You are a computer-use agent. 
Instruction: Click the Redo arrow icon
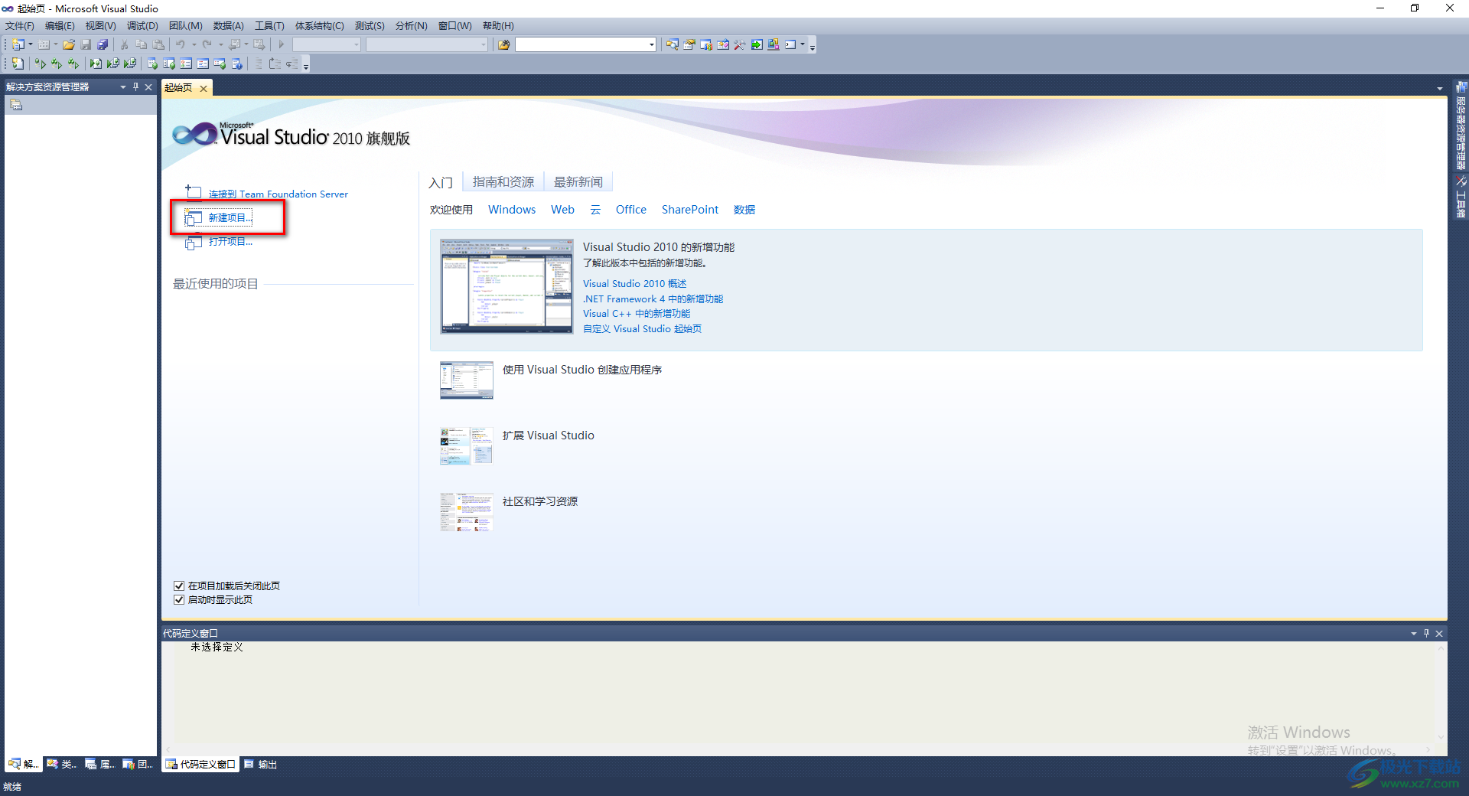click(x=207, y=44)
